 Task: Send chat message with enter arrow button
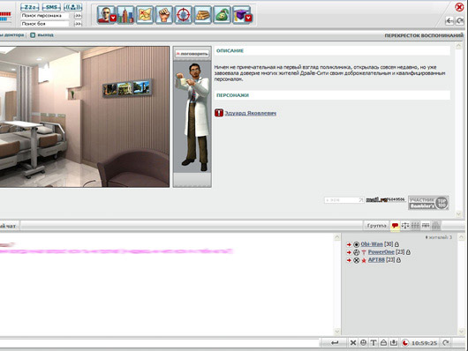coord(335,343)
